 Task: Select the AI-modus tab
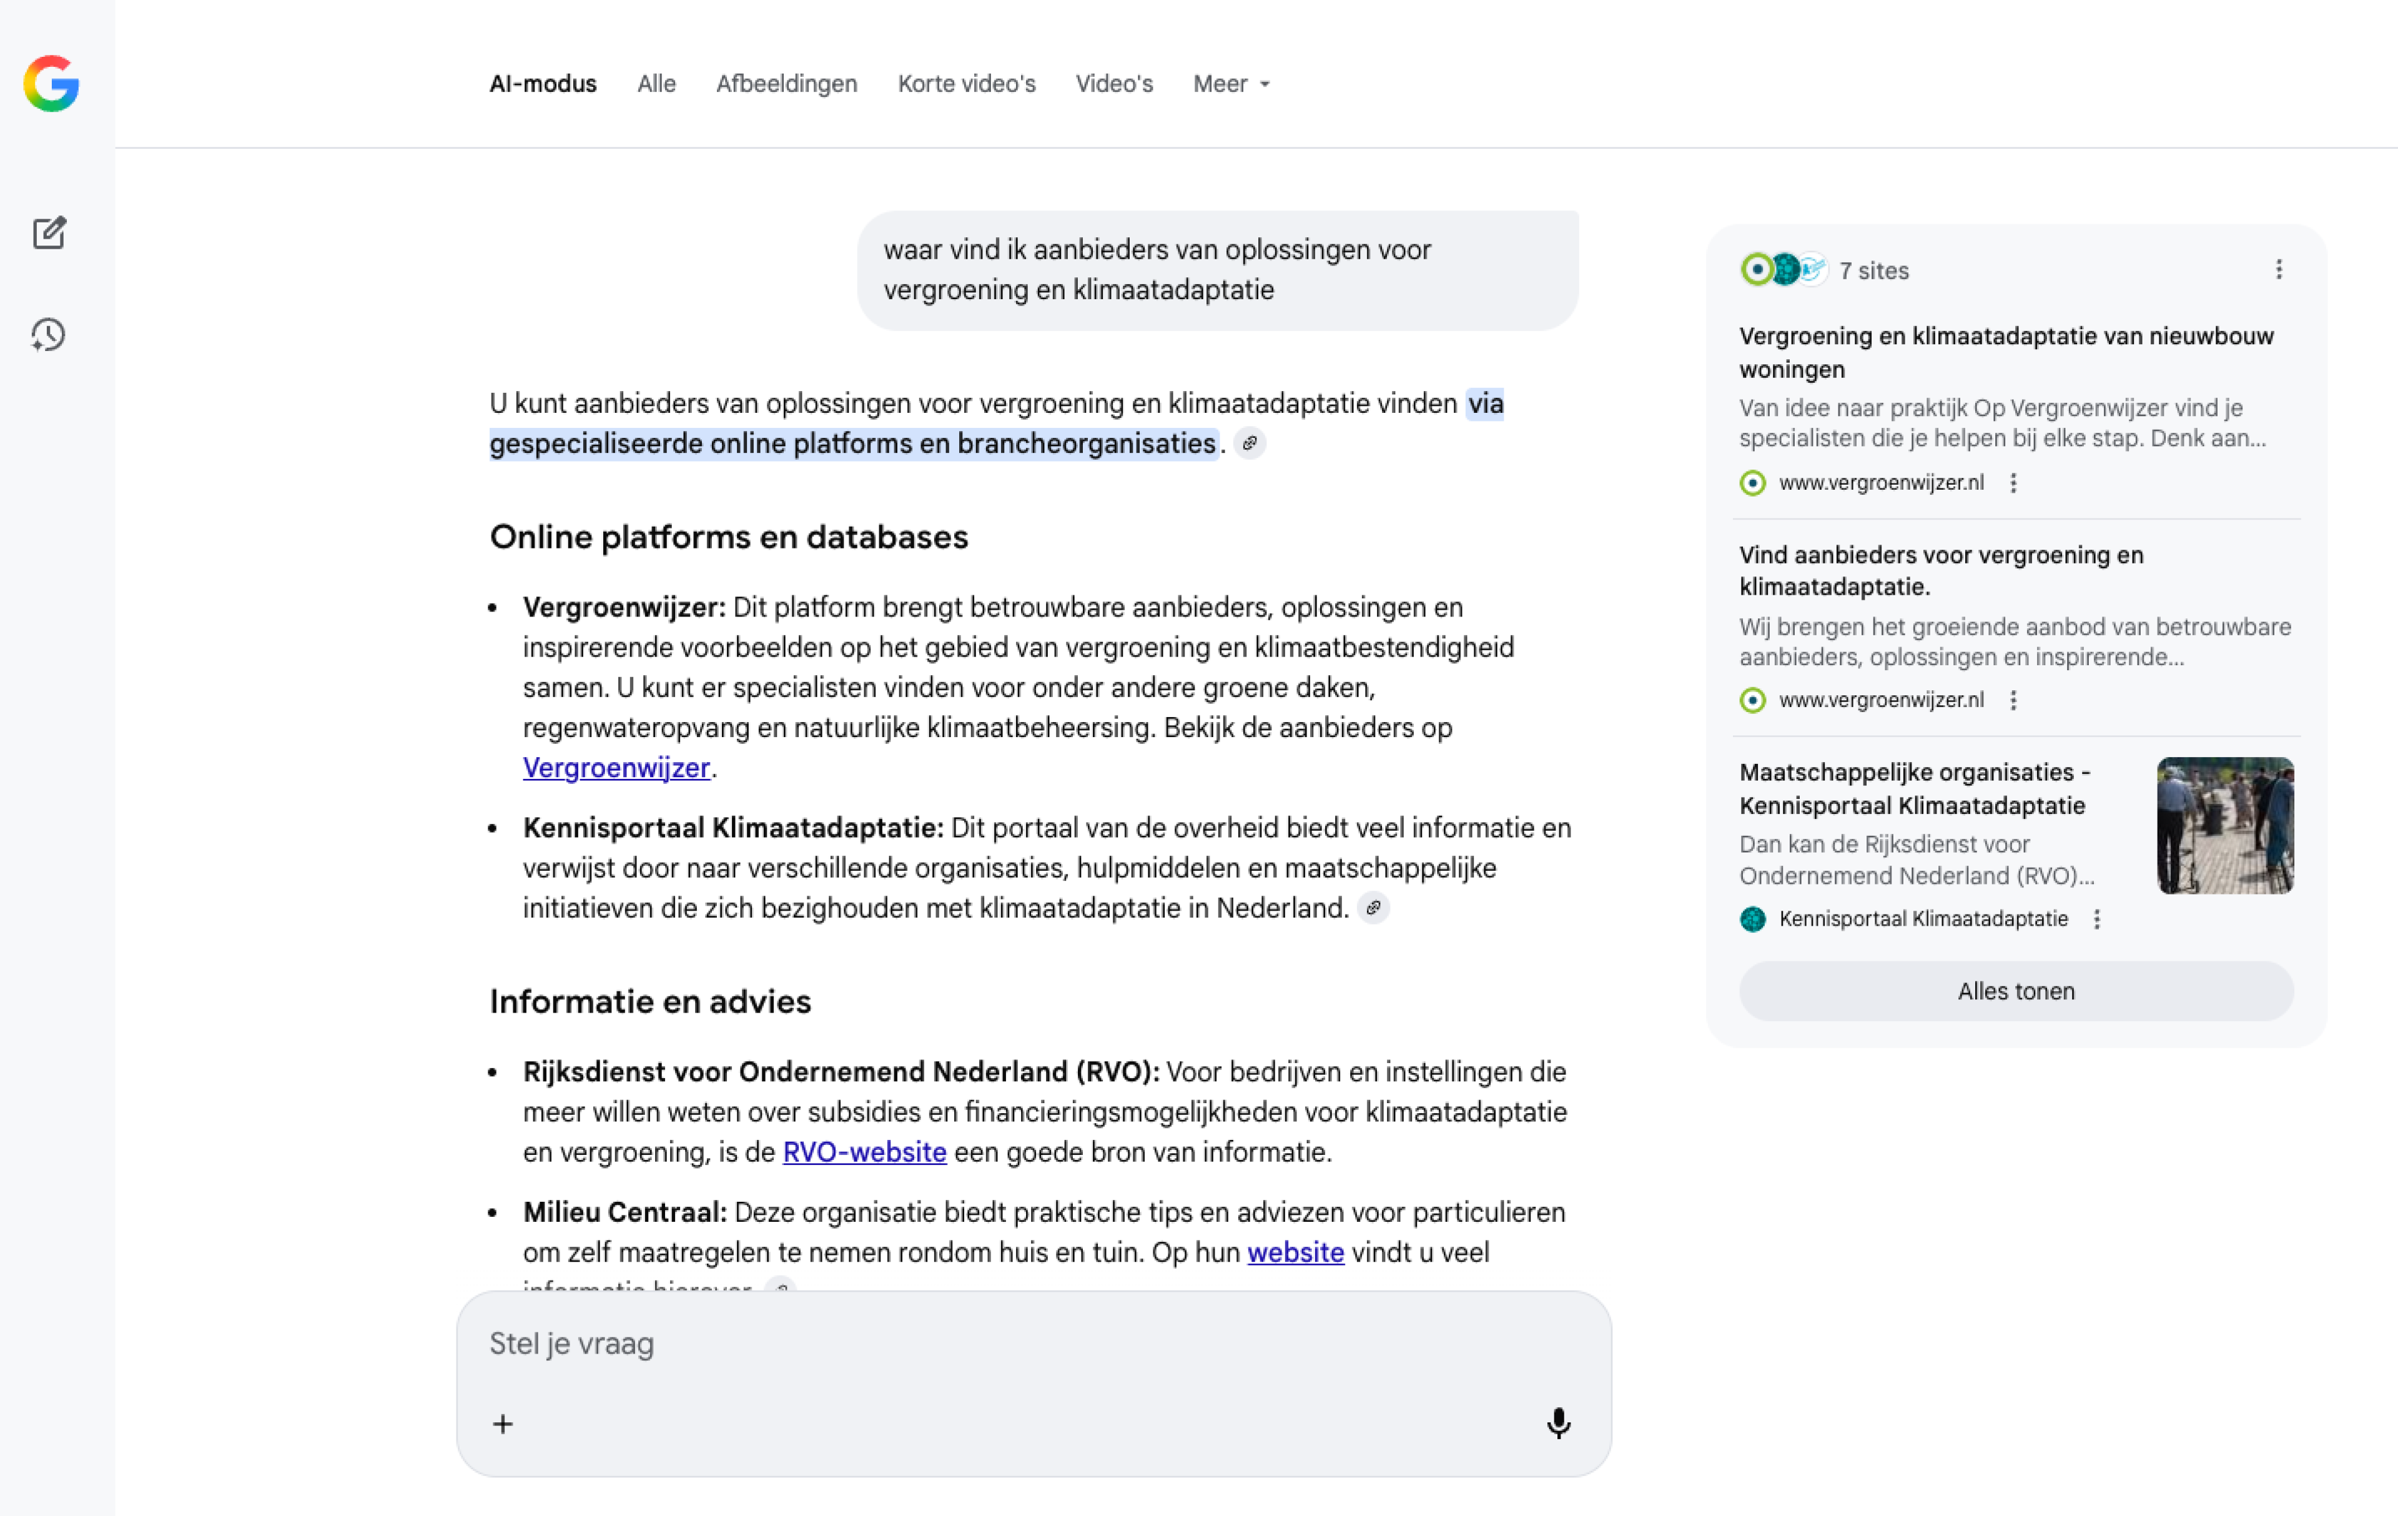point(543,84)
